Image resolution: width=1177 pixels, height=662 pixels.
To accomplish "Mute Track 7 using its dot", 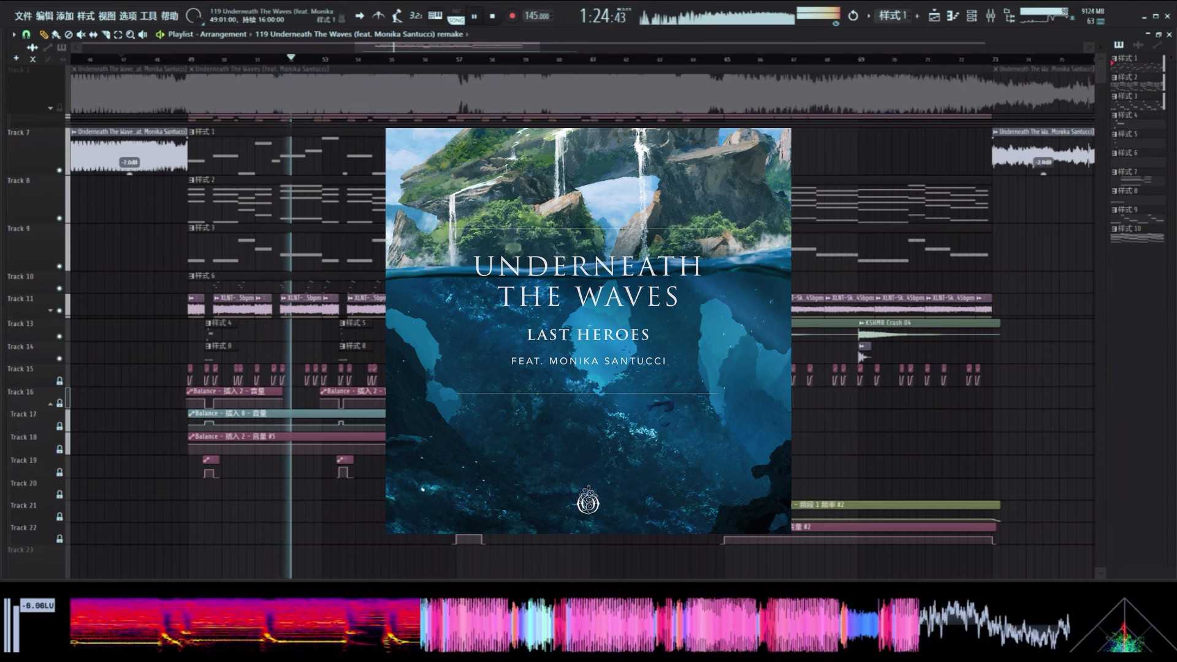I will [x=59, y=170].
